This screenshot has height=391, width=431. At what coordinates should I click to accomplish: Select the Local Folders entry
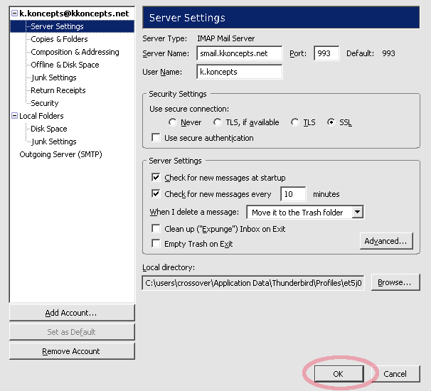[x=41, y=116]
